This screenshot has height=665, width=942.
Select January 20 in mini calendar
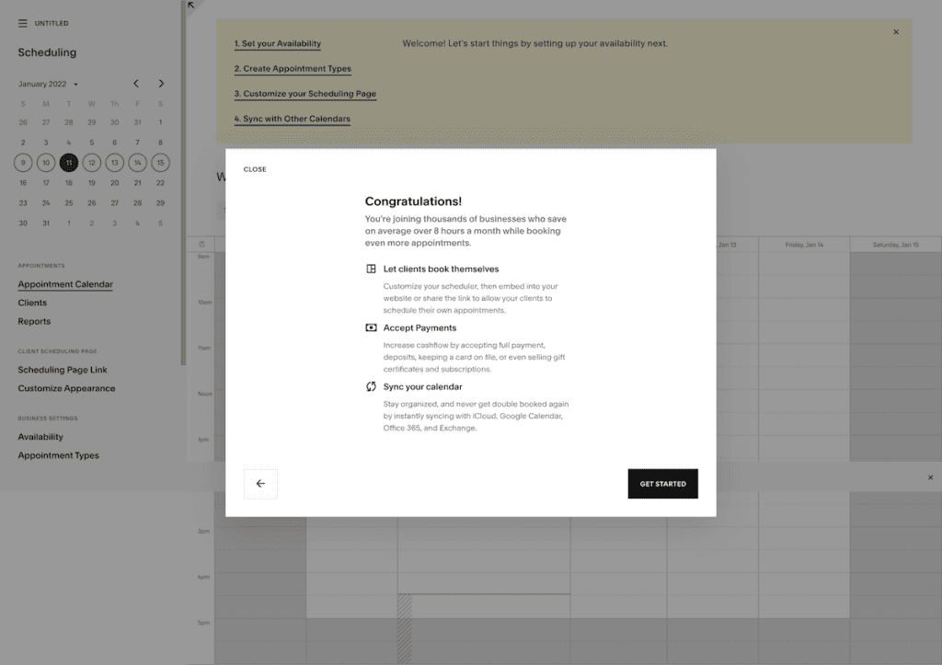115,183
